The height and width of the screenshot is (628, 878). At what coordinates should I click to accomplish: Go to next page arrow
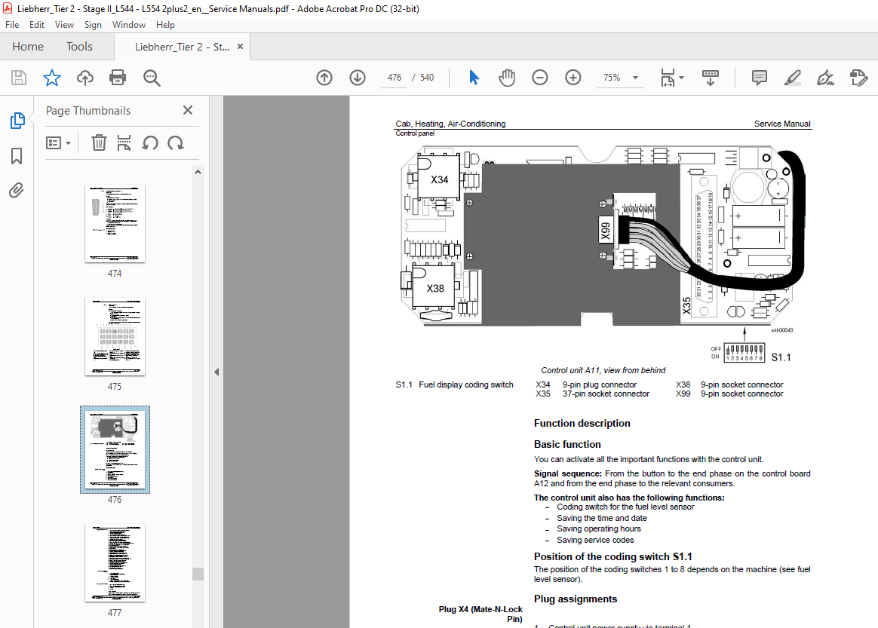[358, 78]
